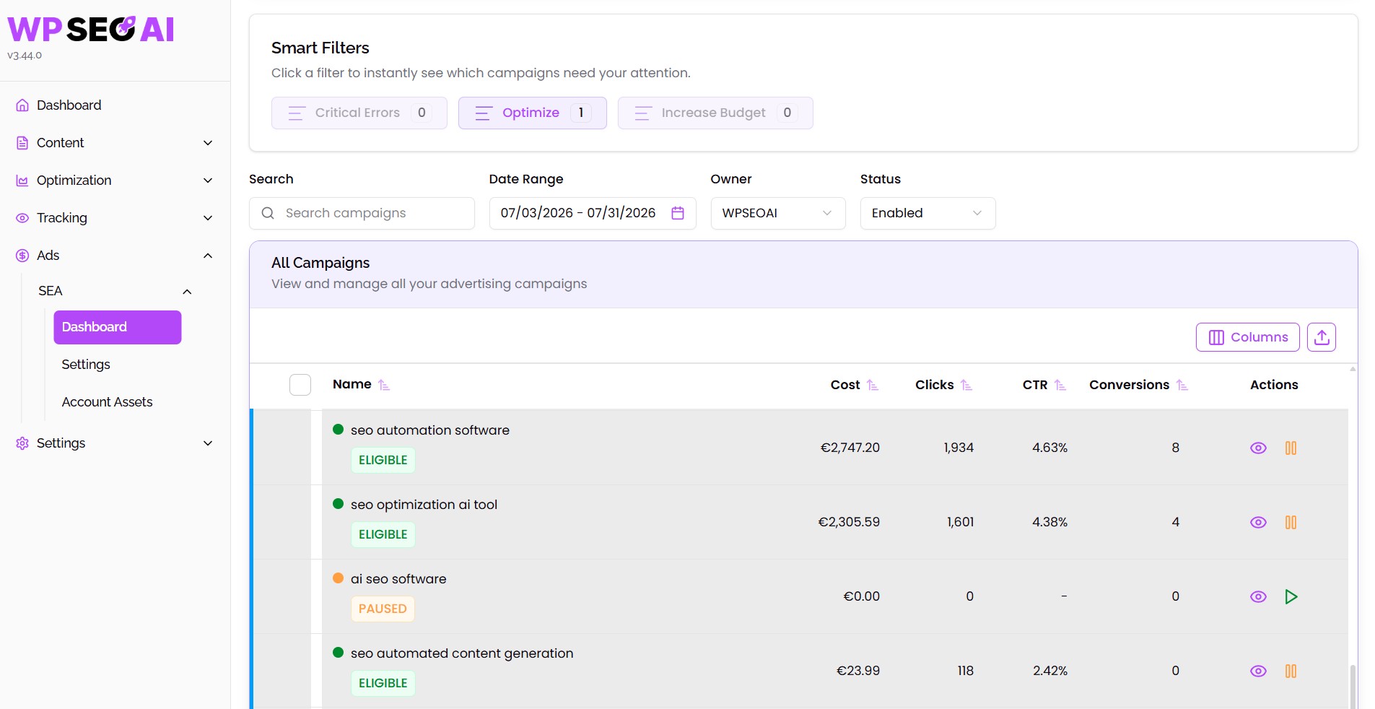Open the Columns chooser button
Viewport: 1375px width, 709px height.
point(1247,337)
